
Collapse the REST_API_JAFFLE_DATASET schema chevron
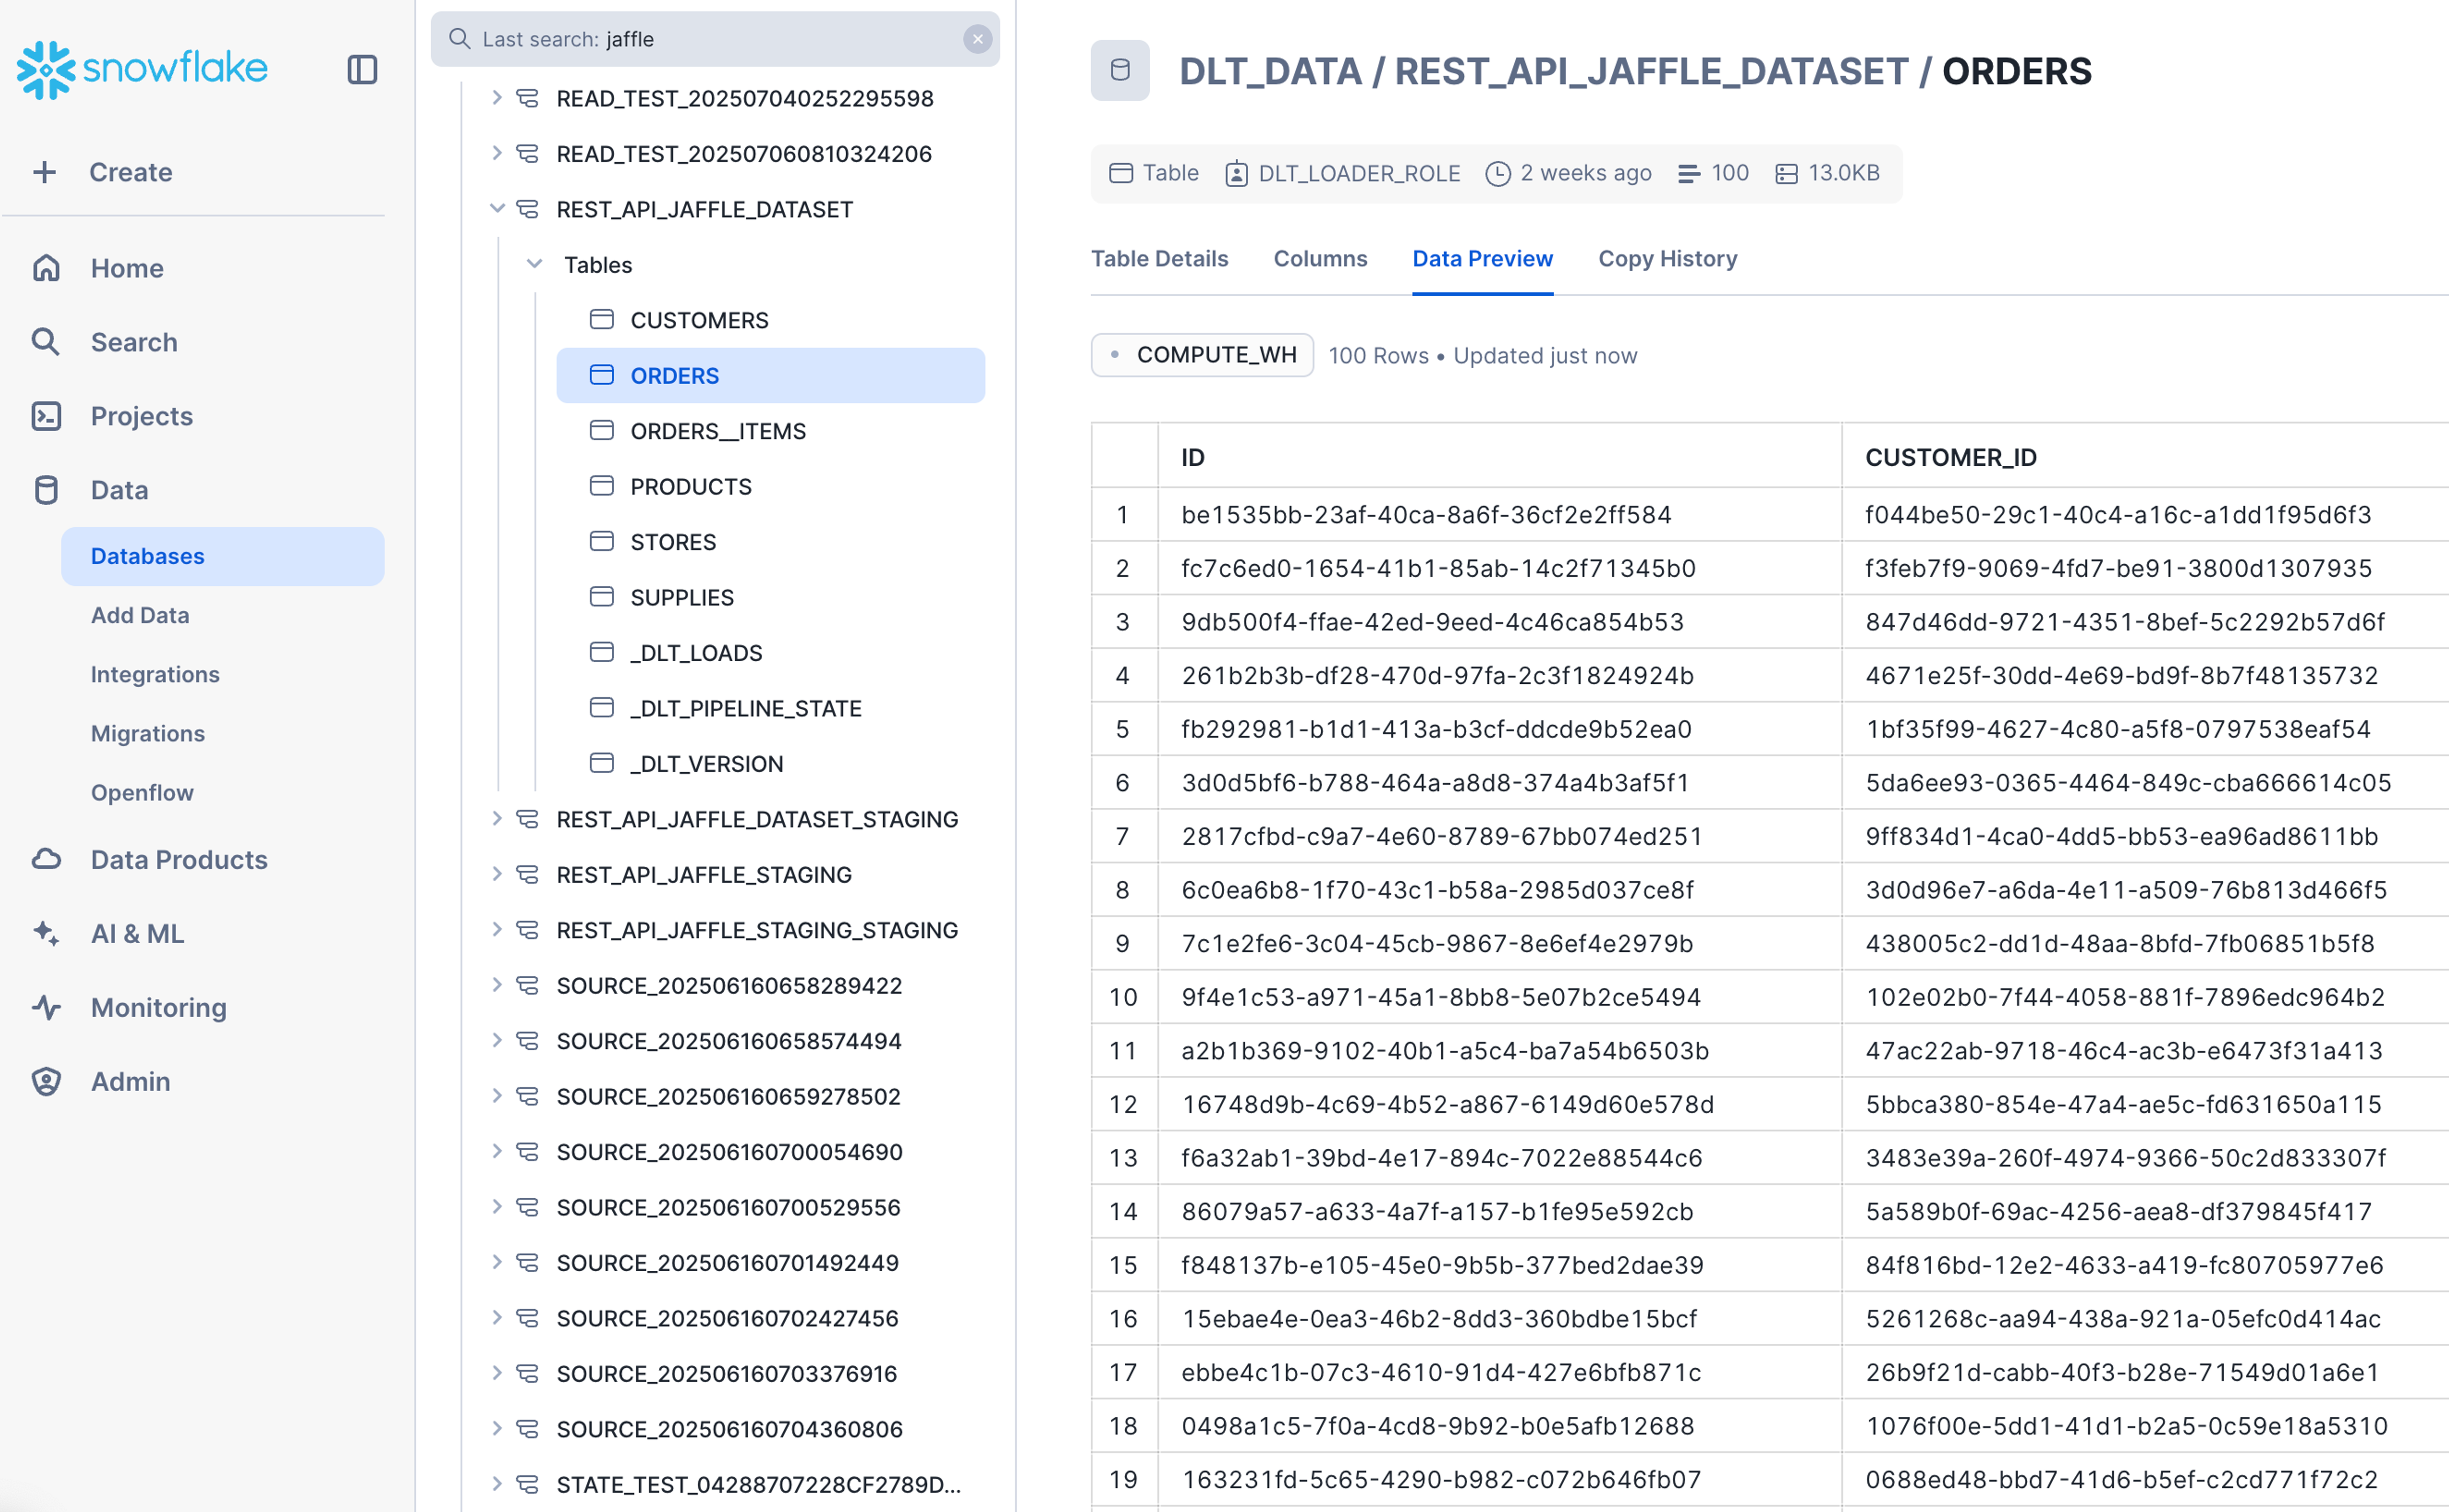pos(497,209)
